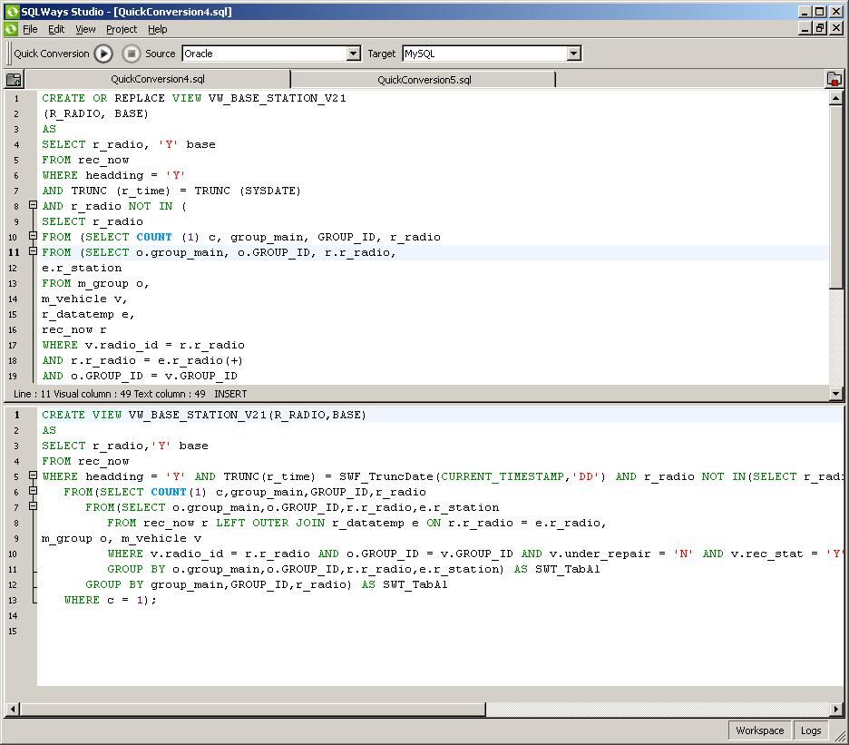This screenshot has width=849, height=745.
Task: Collapse the fold marker on source line 11
Action: point(33,251)
